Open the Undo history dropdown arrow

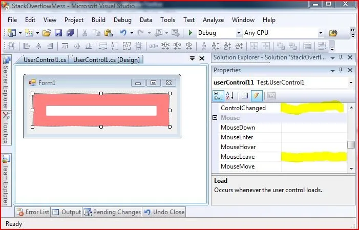click(x=132, y=33)
